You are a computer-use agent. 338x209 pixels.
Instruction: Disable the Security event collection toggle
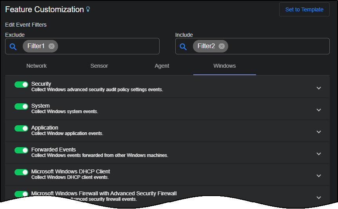click(21, 85)
